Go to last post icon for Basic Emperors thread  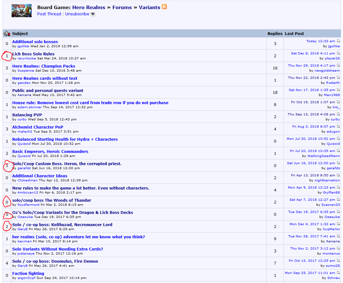click(338, 151)
